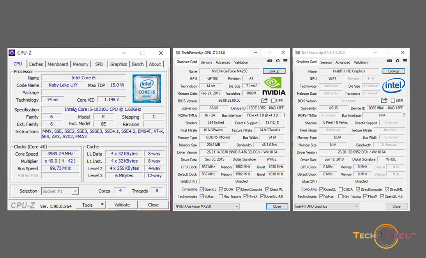Click the GDDR5 (Micron) memory type value
Viewport: 426px width, 258px height.
(x=218, y=138)
